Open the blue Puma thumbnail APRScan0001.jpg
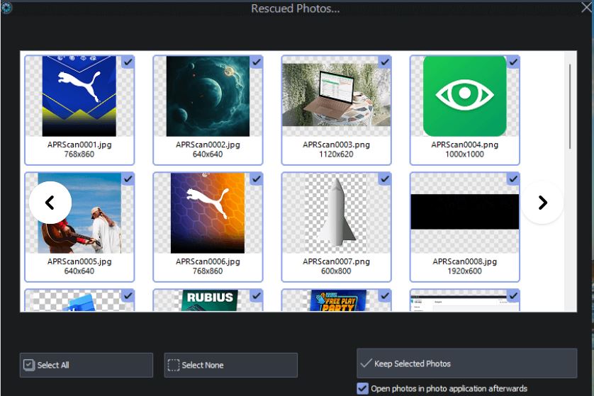This screenshot has width=594, height=396. [79, 96]
